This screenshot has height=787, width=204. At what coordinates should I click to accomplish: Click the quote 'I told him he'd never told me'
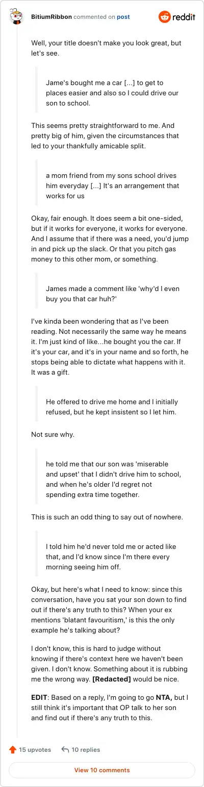coord(108,551)
